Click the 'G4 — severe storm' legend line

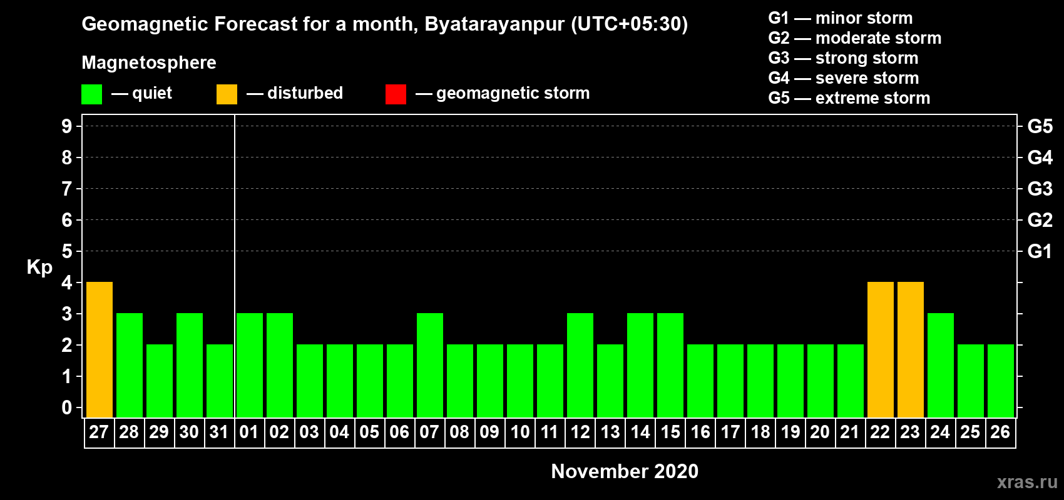[844, 78]
